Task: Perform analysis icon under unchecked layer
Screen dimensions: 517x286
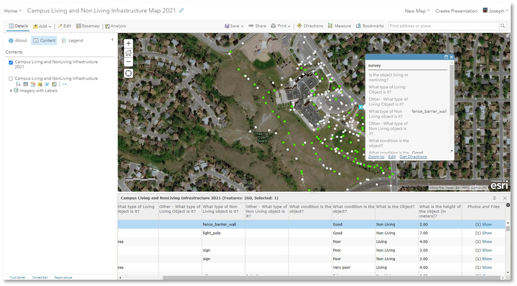Action: point(47,85)
